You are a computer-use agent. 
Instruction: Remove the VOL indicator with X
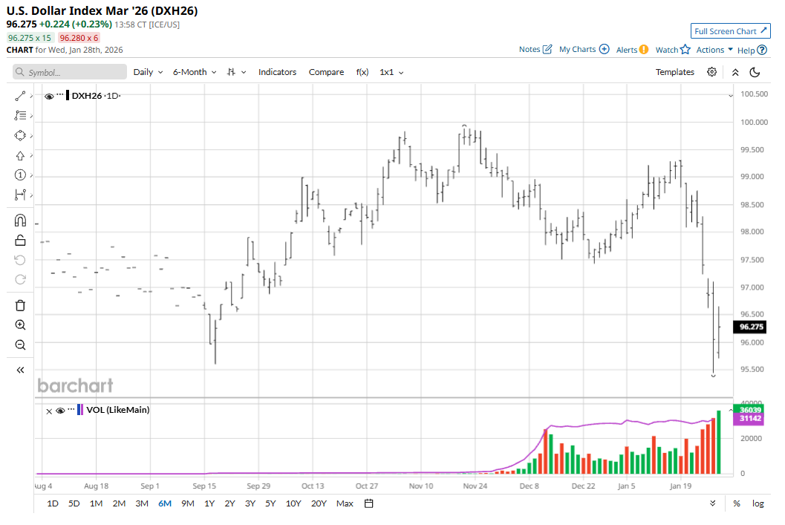(49, 411)
